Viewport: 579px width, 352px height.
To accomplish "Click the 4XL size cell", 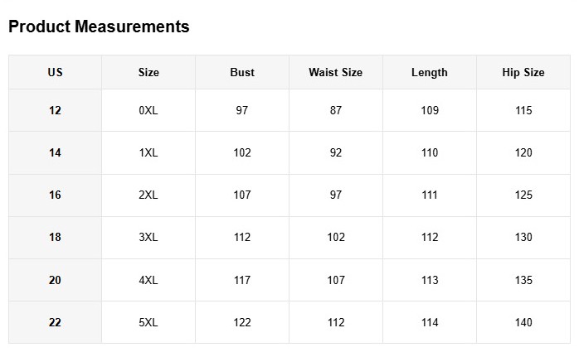I will (x=148, y=281).
